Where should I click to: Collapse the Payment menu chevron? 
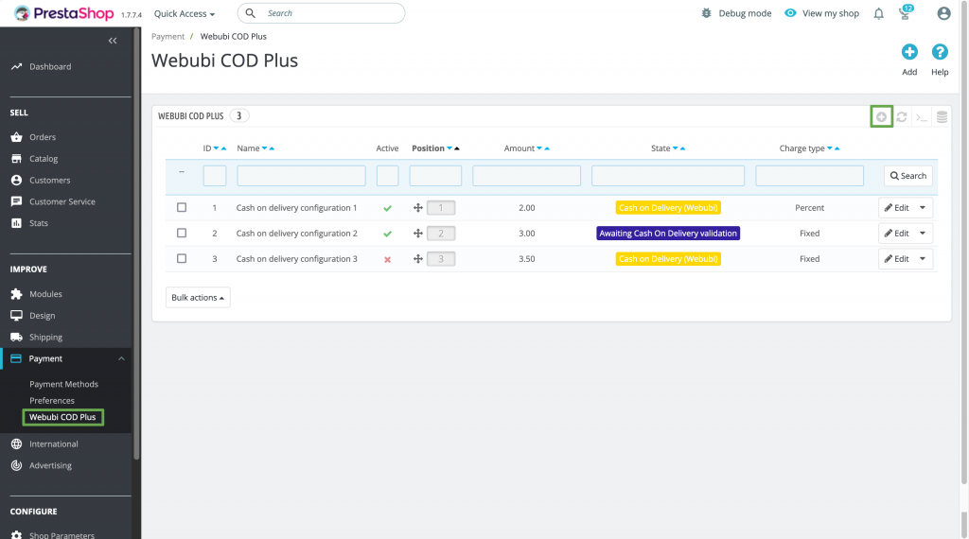[121, 358]
